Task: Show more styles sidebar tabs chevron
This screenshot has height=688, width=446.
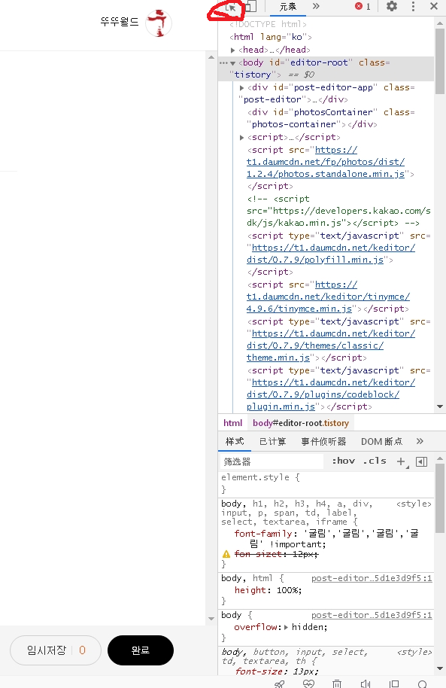Action: point(420,441)
